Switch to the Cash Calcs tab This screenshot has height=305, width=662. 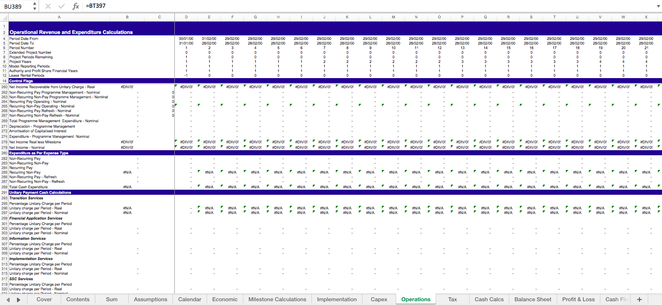[489, 299]
